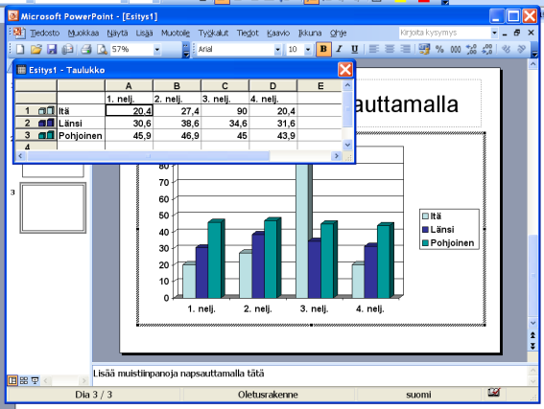Click Decrease decimal icon
This screenshot has height=409, width=544.
487,49
